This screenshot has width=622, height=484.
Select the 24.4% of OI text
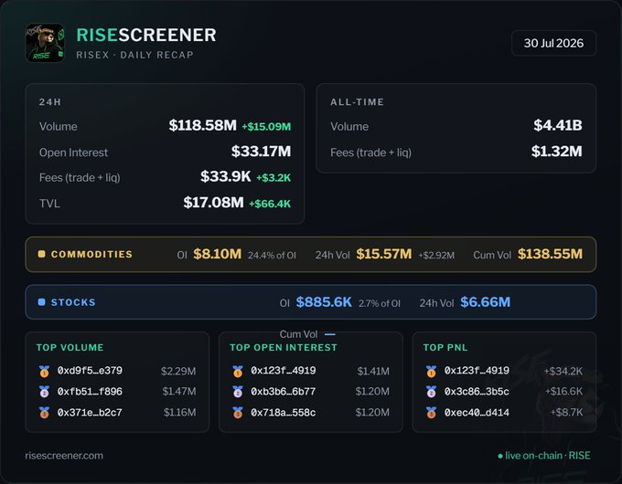pos(273,256)
